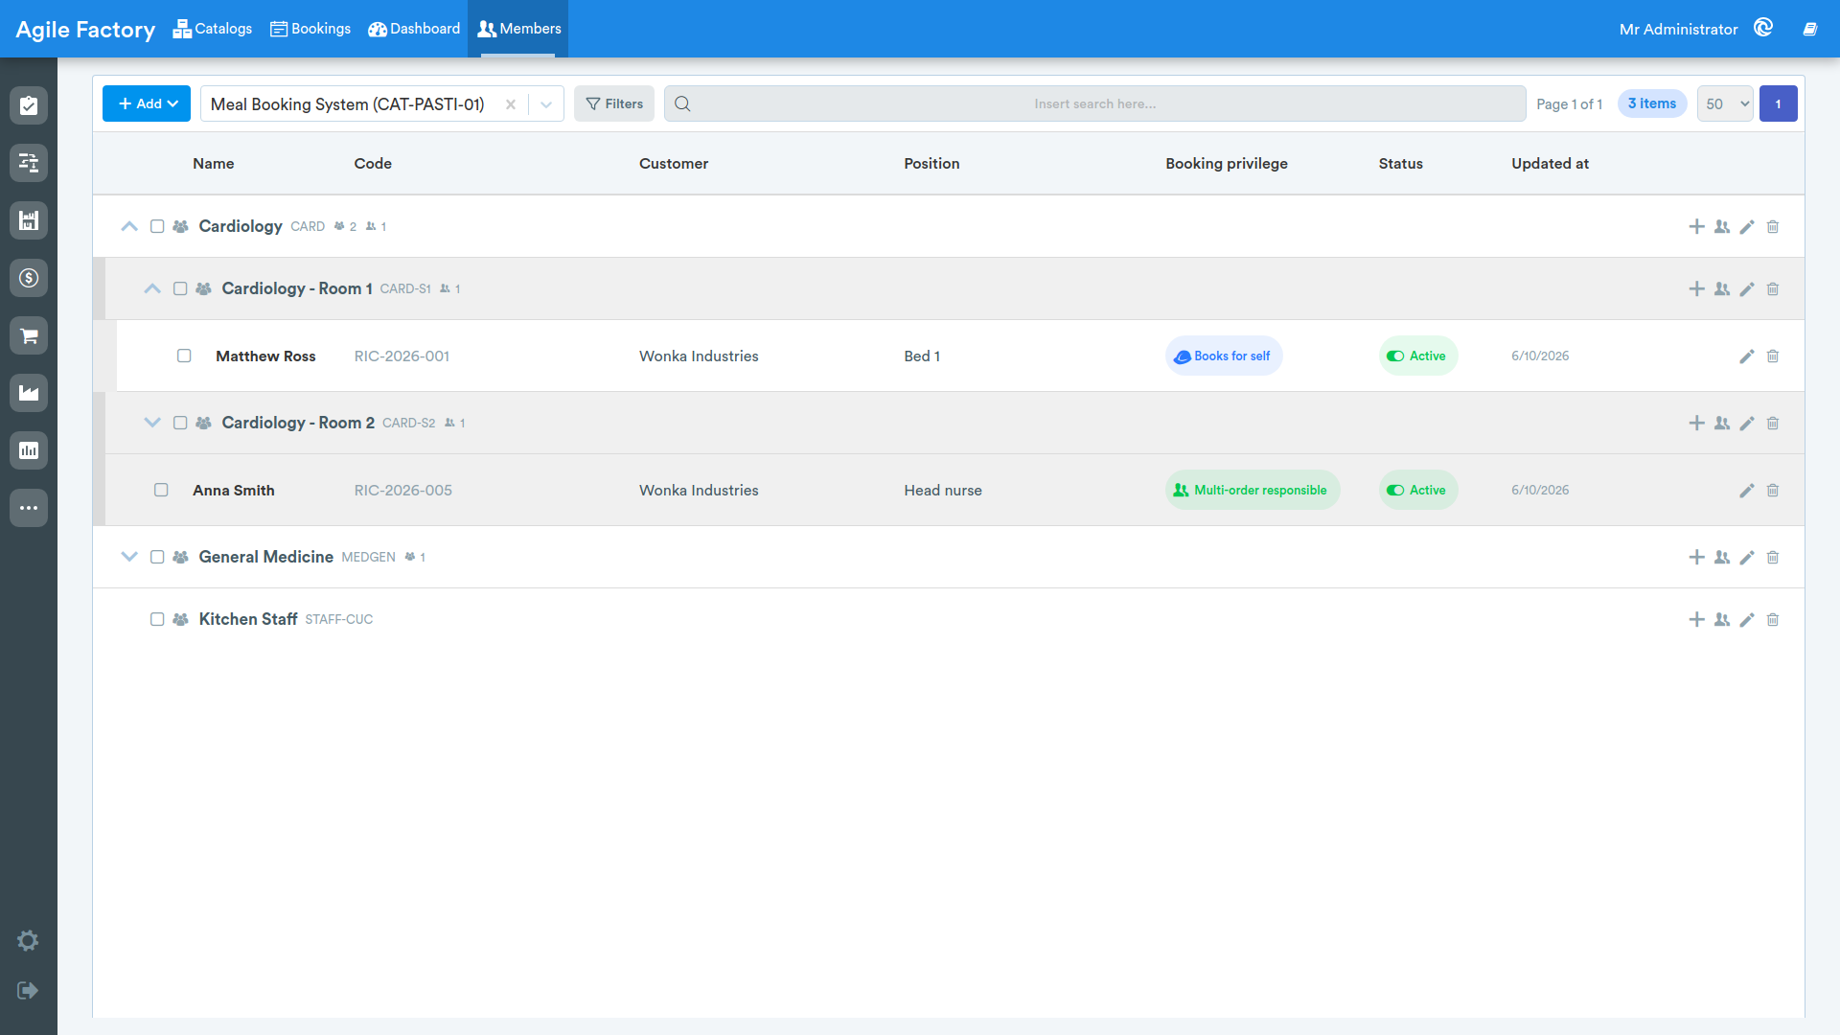1840x1035 pixels.
Task: Add members icon for Kitchen Staff group
Action: [1722, 620]
